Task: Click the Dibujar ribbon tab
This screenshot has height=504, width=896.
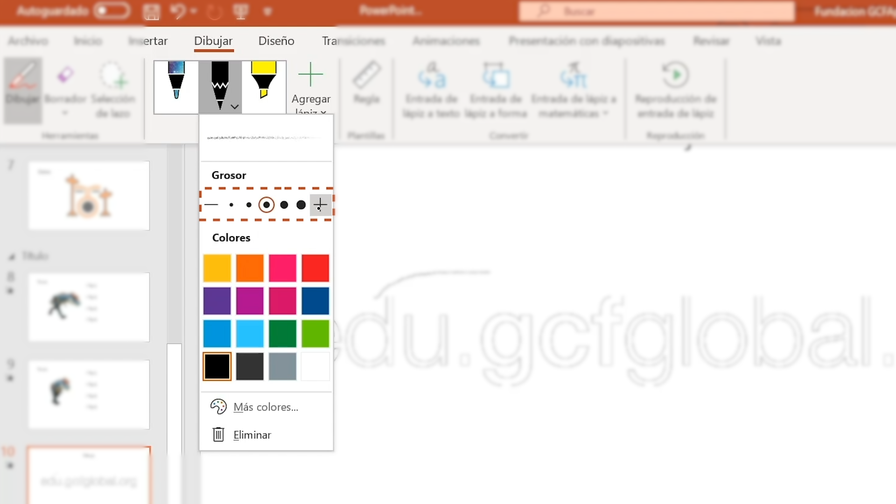Action: pyautogui.click(x=213, y=41)
